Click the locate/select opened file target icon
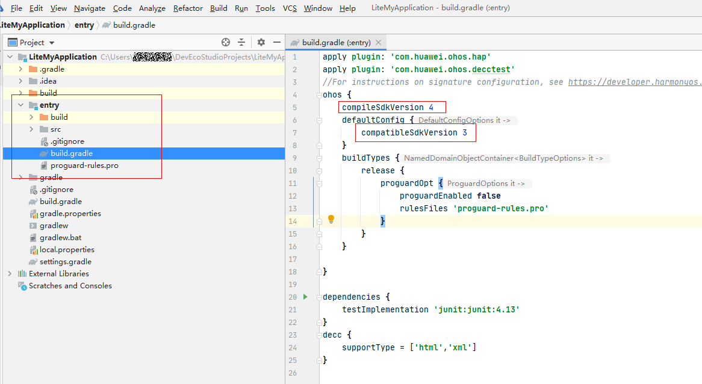This screenshot has width=702, height=384. [226, 42]
